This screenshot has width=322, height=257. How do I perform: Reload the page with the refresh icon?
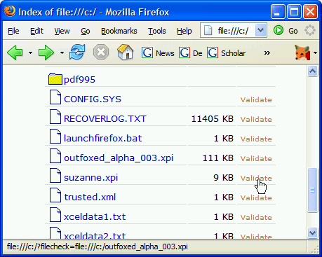pyautogui.click(x=77, y=53)
